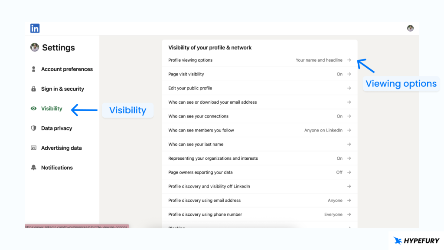This screenshot has width=444, height=250.
Task: Select Visibility in the settings sidebar
Action: (52, 109)
